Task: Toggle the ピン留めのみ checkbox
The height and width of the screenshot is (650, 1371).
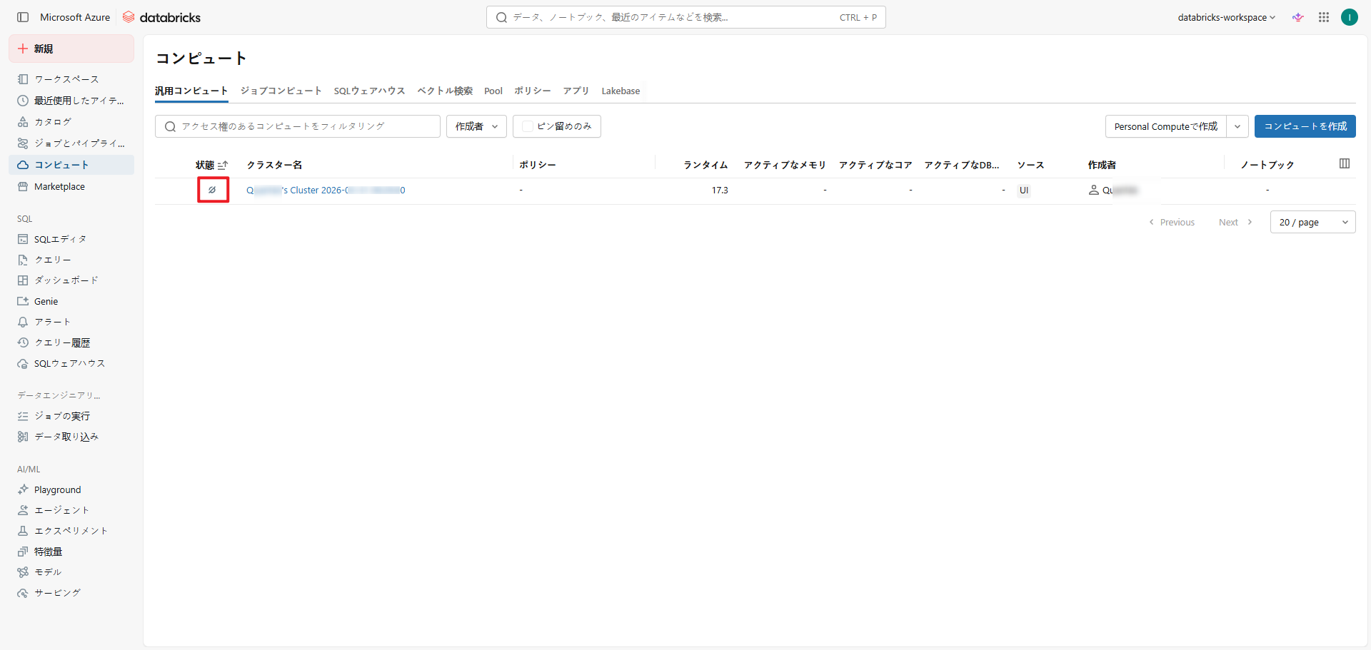Action: 528,126
